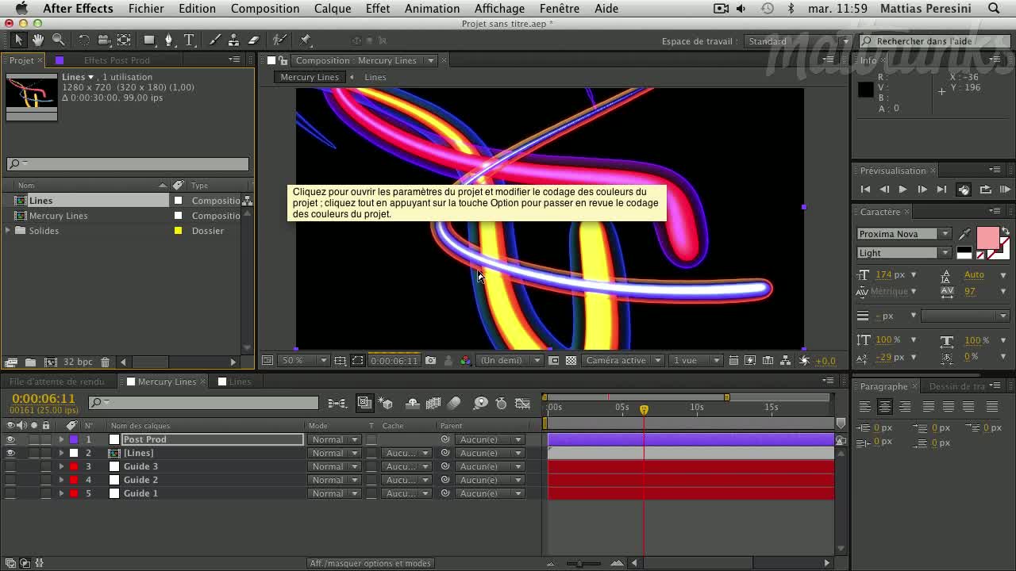Open the (Un demi) resolution dropdown
1016x571 pixels.
point(510,360)
